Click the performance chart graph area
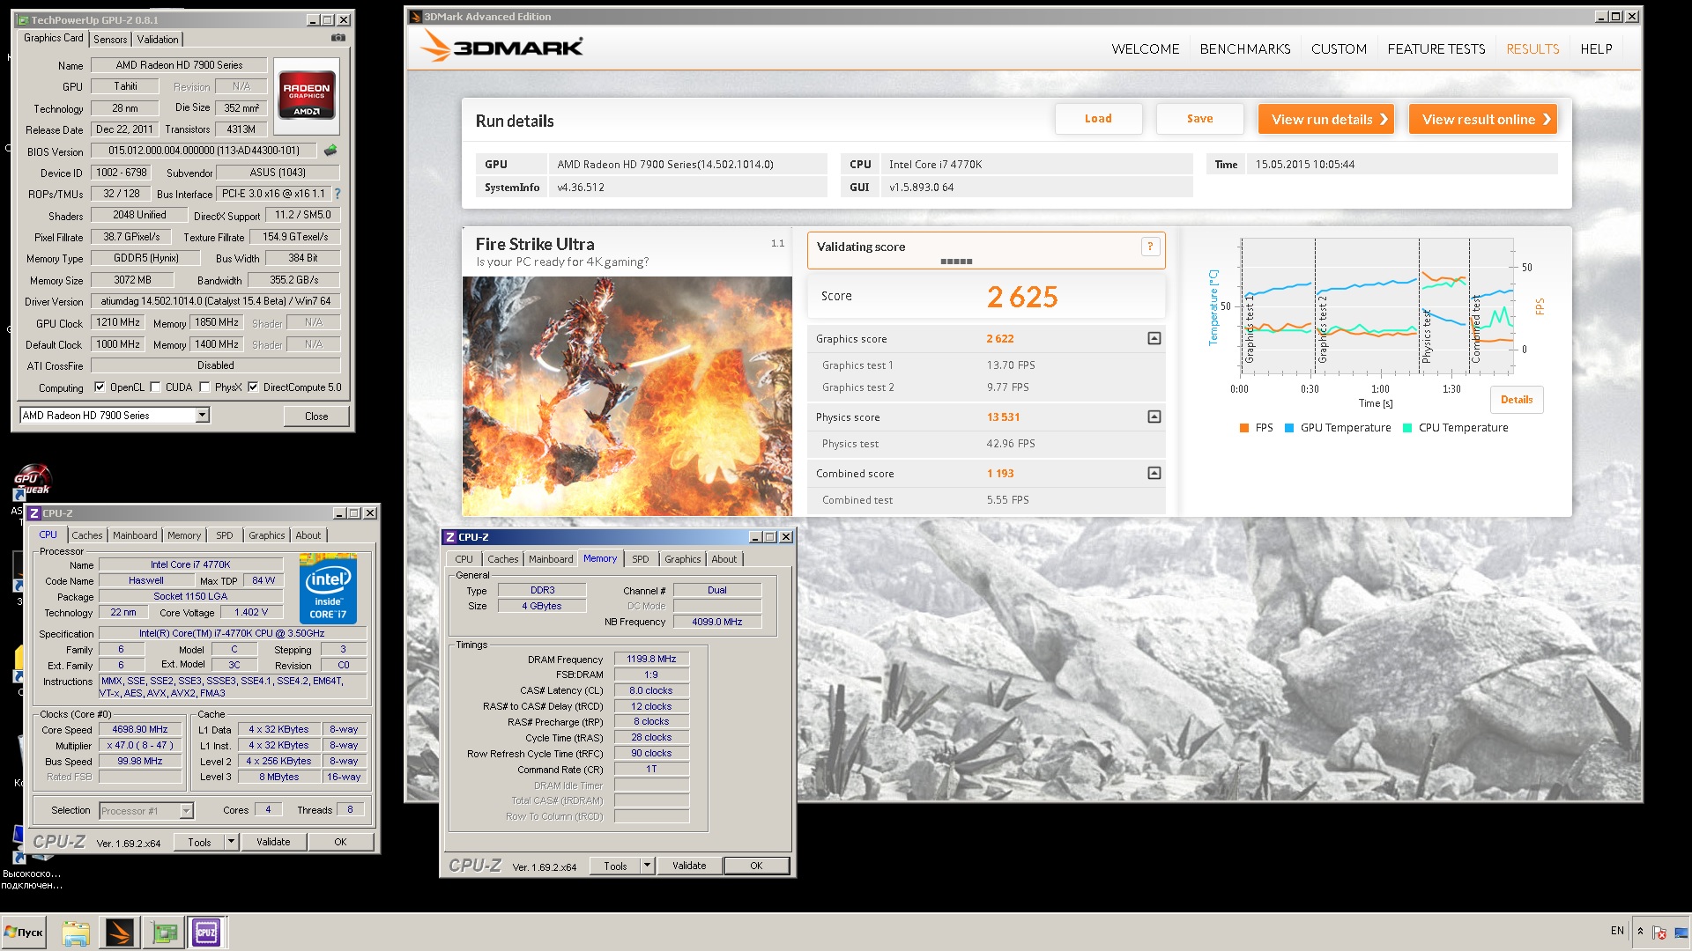The width and height of the screenshot is (1692, 951). 1377,306
